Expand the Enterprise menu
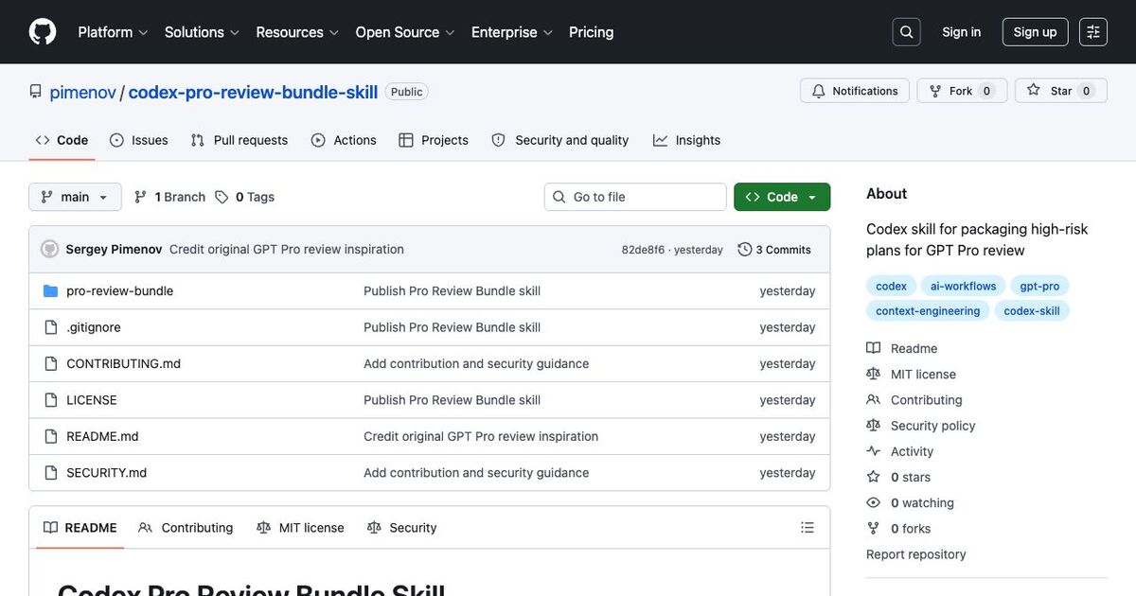Image resolution: width=1136 pixels, height=596 pixels. tap(511, 32)
